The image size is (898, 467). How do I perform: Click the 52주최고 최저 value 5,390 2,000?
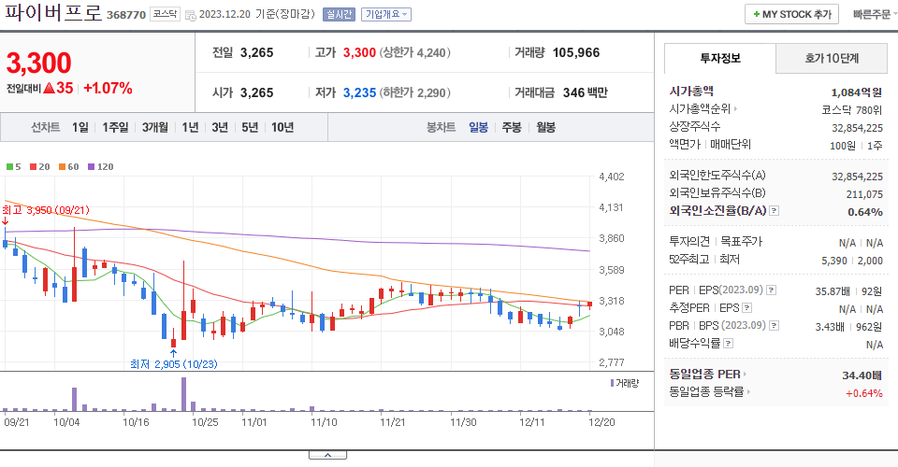point(851,261)
